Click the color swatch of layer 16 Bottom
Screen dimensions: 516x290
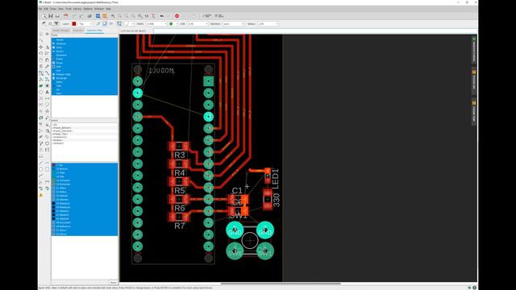pos(54,169)
